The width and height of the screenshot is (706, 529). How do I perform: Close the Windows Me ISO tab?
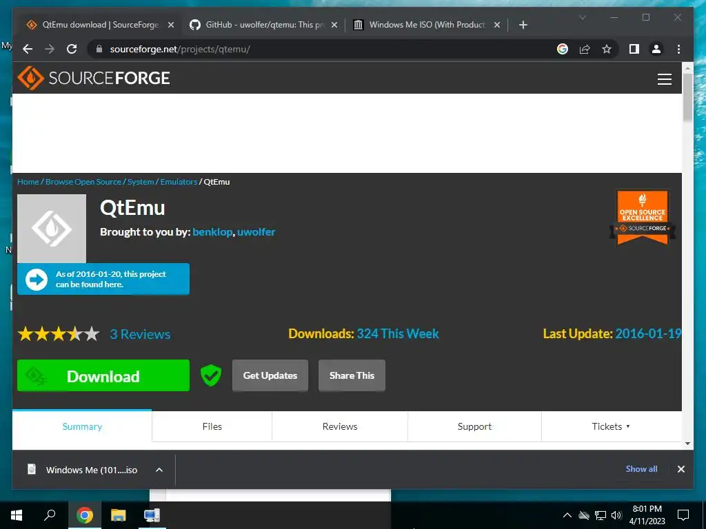pos(496,25)
